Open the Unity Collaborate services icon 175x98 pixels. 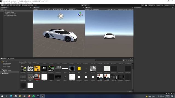(x=142, y=5)
